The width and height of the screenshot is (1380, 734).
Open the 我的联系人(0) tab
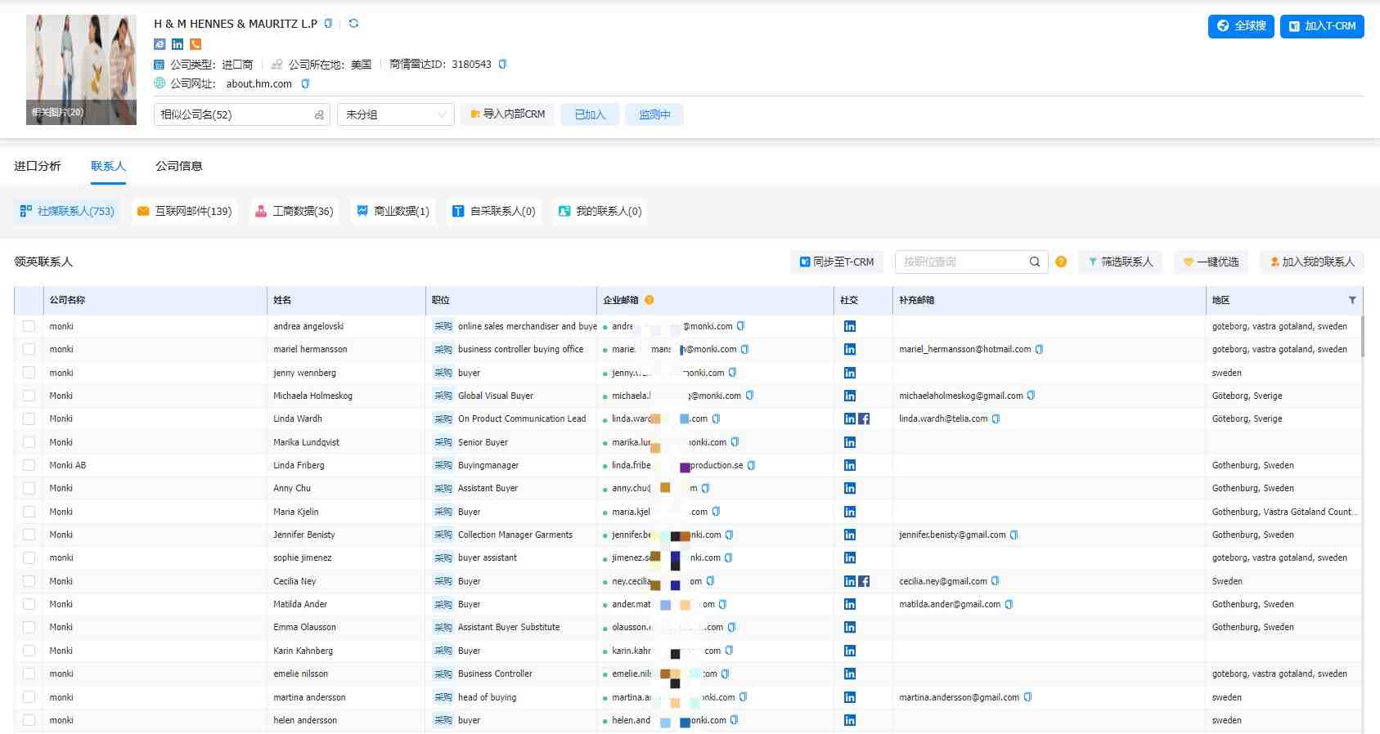[600, 211]
